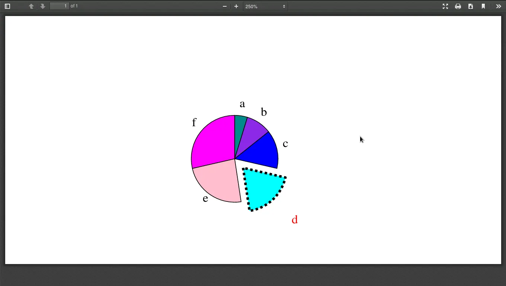Click the label "a" above the pie
The height and width of the screenshot is (286, 506).
click(x=242, y=104)
